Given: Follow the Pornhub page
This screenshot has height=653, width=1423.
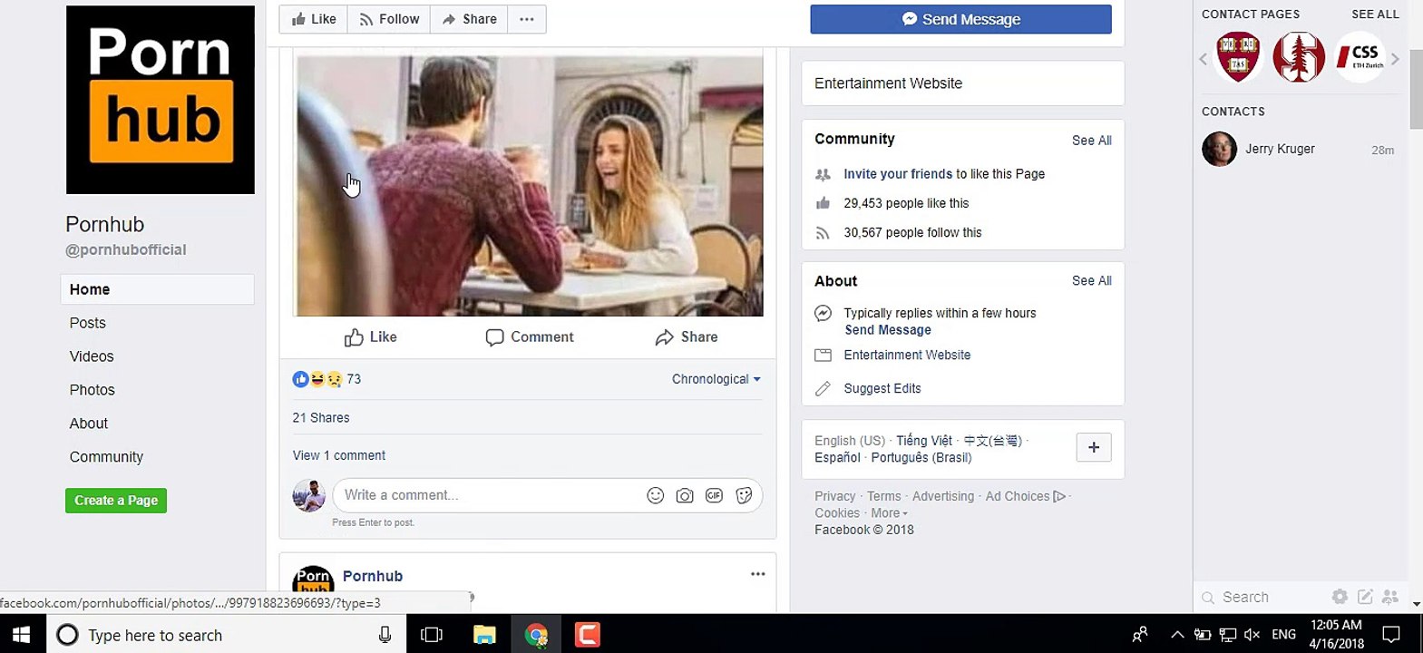Looking at the screenshot, I should tap(389, 19).
